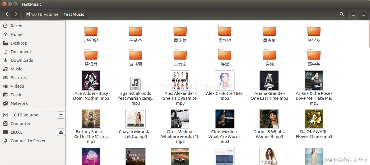Select 1.0 TB Volume in path bar

pyautogui.click(x=42, y=14)
